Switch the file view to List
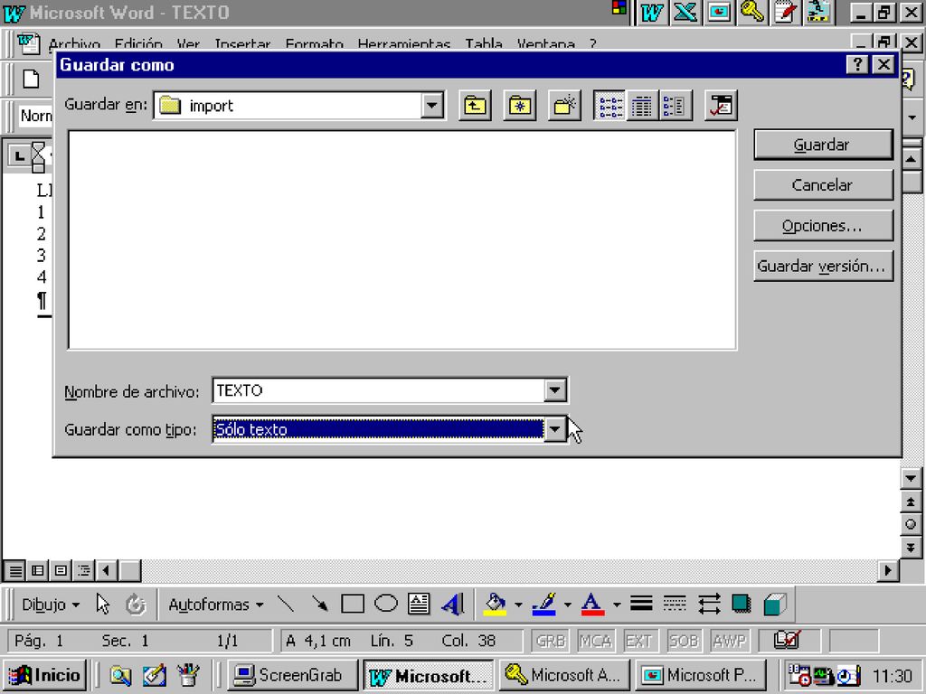Viewport: 926px width, 694px height. [x=610, y=106]
